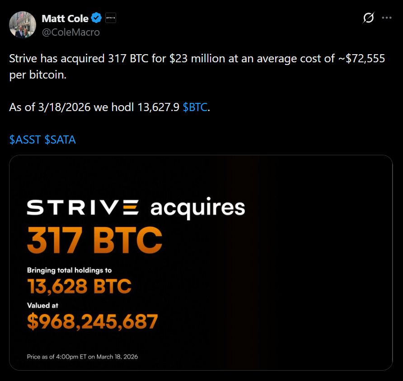This screenshot has height=381, width=403.
Task: Click the "13,628 BTC" holdings figure
Action: coord(79,286)
